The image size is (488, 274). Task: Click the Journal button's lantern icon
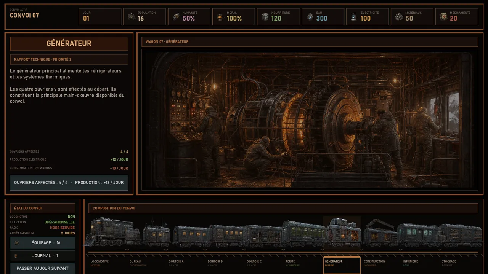click(x=16, y=256)
